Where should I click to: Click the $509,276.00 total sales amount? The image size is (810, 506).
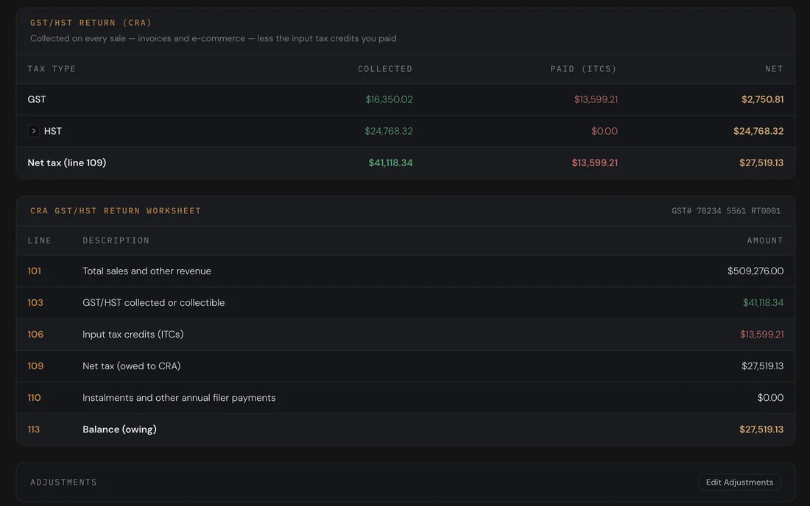(x=756, y=271)
